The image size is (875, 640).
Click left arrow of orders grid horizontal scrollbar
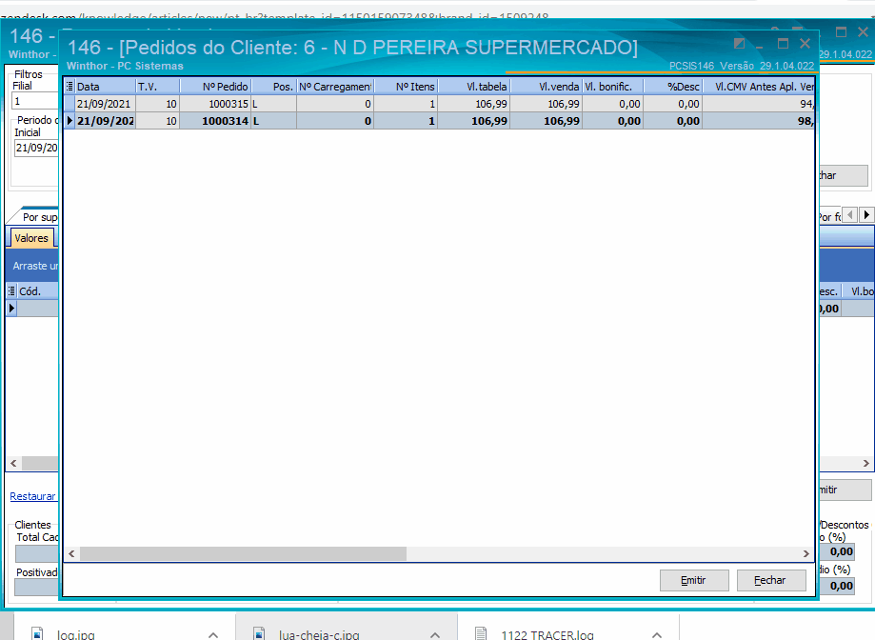72,553
